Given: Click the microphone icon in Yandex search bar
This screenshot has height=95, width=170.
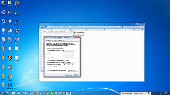Looking at the screenshot, I should 148,93.
